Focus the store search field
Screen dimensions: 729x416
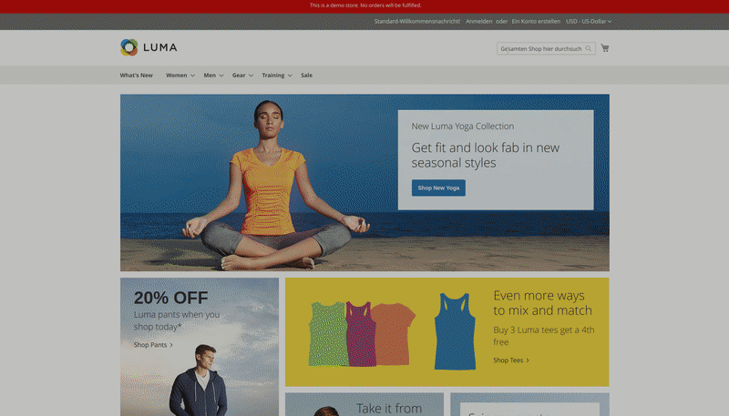(x=546, y=48)
